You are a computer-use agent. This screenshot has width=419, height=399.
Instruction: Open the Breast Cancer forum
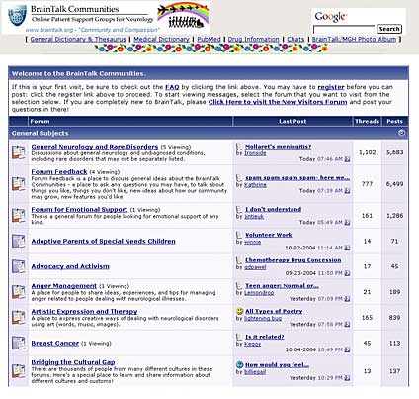tap(55, 343)
